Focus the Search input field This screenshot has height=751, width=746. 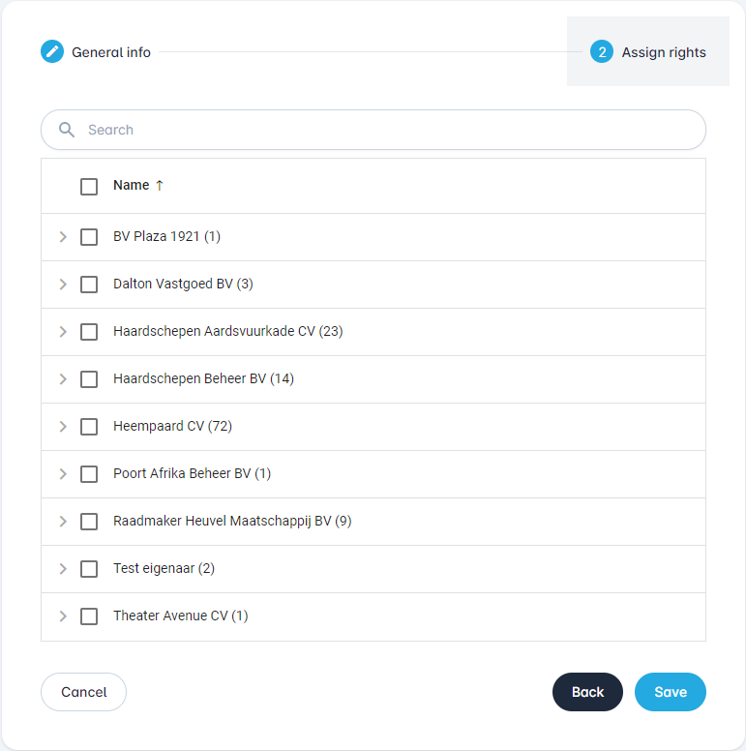387,130
